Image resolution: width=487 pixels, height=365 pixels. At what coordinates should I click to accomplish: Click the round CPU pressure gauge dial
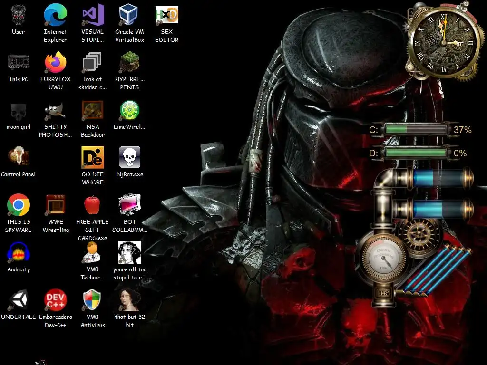[384, 259]
